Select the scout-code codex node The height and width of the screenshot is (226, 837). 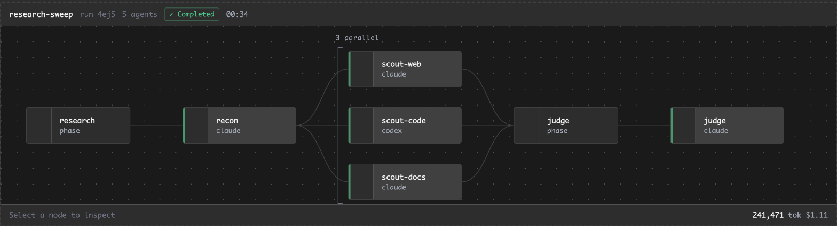tap(405, 125)
